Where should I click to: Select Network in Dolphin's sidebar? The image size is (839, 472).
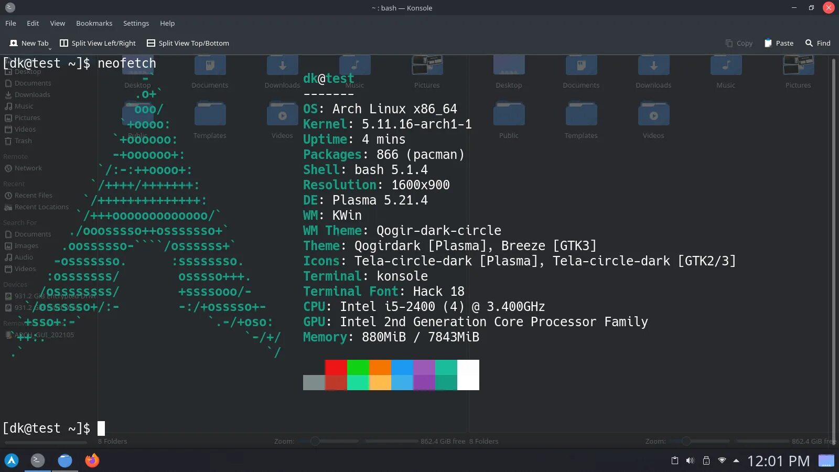[x=23, y=168]
